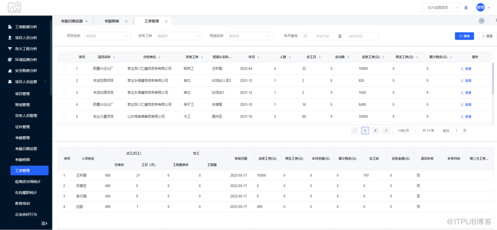Click the 工地数据分析 sidebar icon

pyautogui.click(x=10, y=27)
